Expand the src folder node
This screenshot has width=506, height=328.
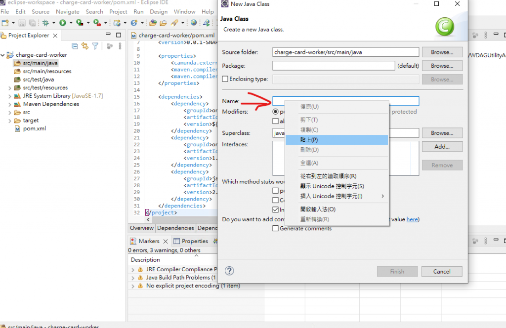pos(10,113)
